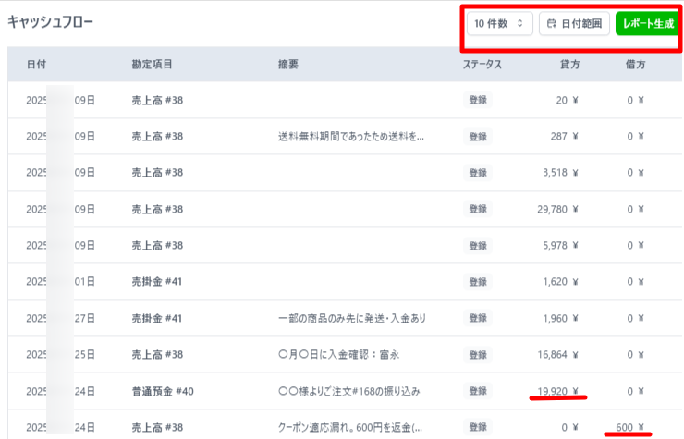Image resolution: width=684 pixels, height=439 pixels.
Task: Click the calendar icon beside 日付範囲
Action: [552, 22]
